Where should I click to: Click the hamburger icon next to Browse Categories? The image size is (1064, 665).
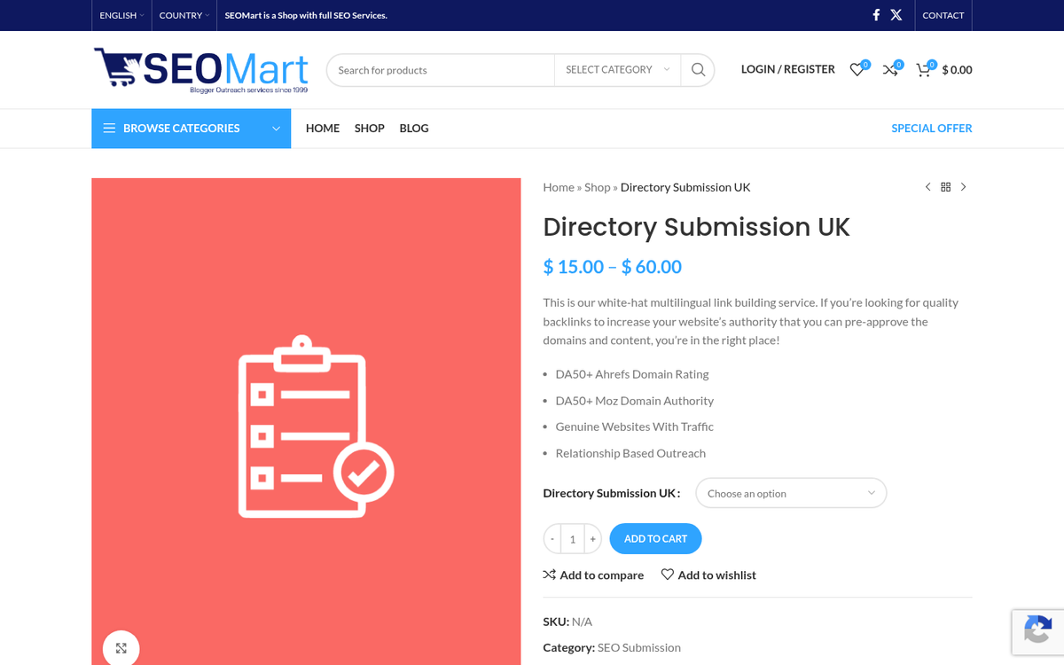click(109, 128)
